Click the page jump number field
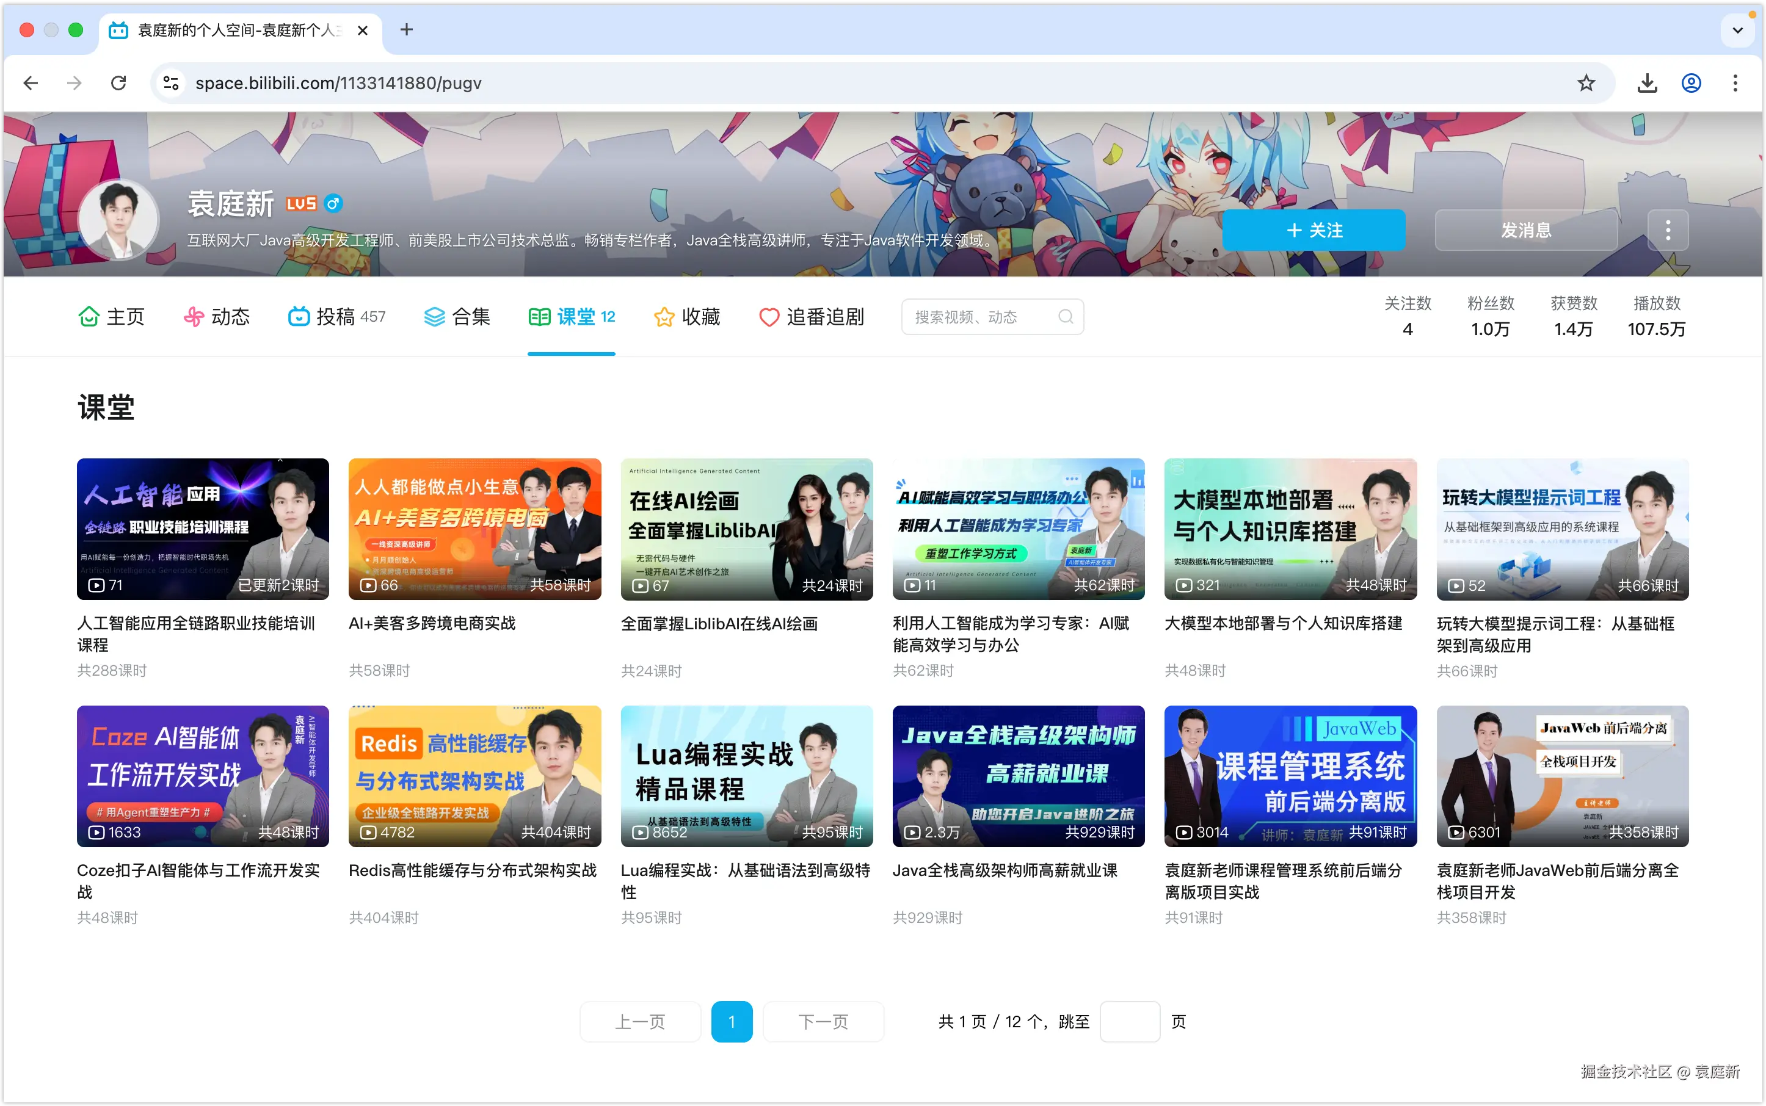The width and height of the screenshot is (1766, 1106). coord(1129,1021)
